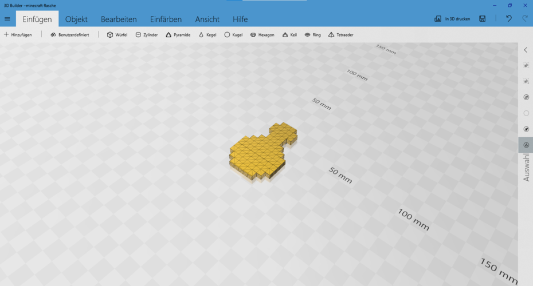Click the first selection icon in the sidebar
Viewport: 533px width, 286px height.
coord(526,65)
